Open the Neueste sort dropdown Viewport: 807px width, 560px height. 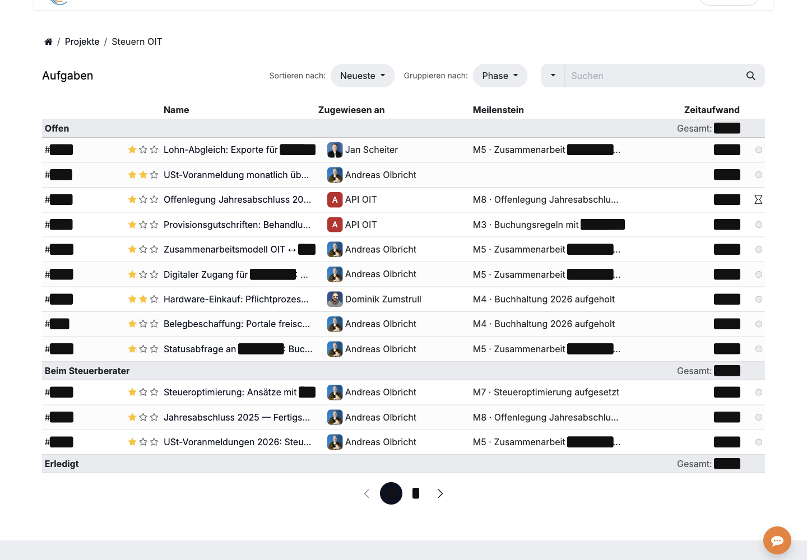(x=363, y=76)
